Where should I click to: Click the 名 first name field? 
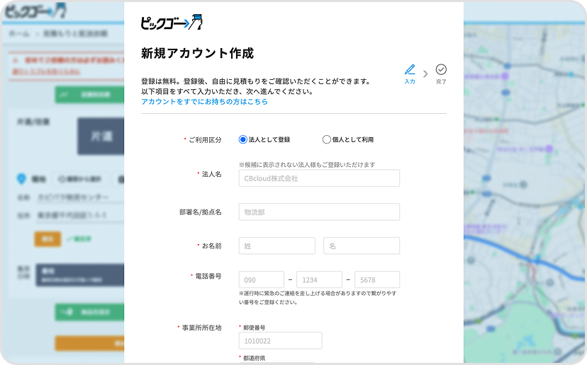(x=362, y=245)
